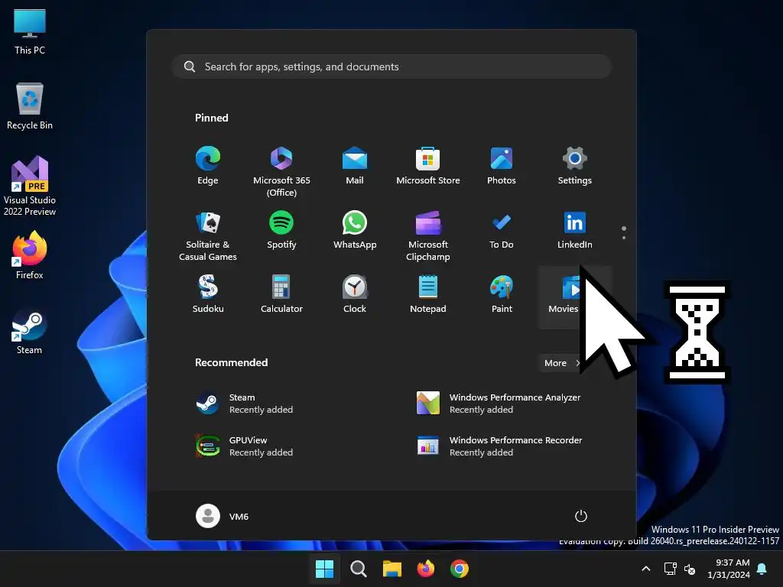Viewport: 783px width, 587px height.
Task: Launch WhatsApp
Action: click(355, 229)
